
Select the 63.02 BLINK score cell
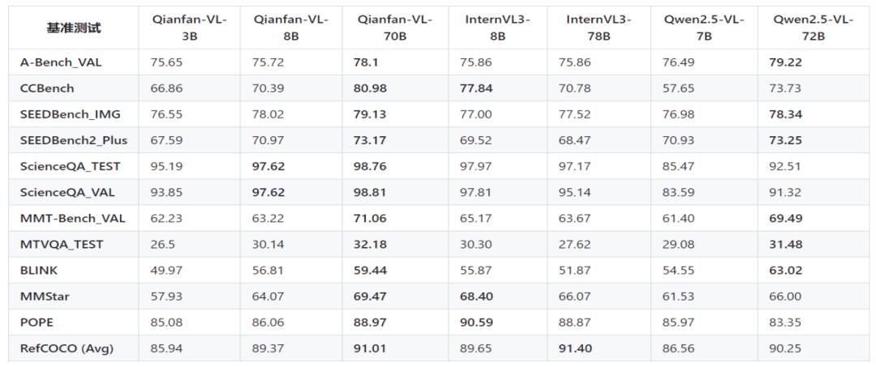(785, 271)
